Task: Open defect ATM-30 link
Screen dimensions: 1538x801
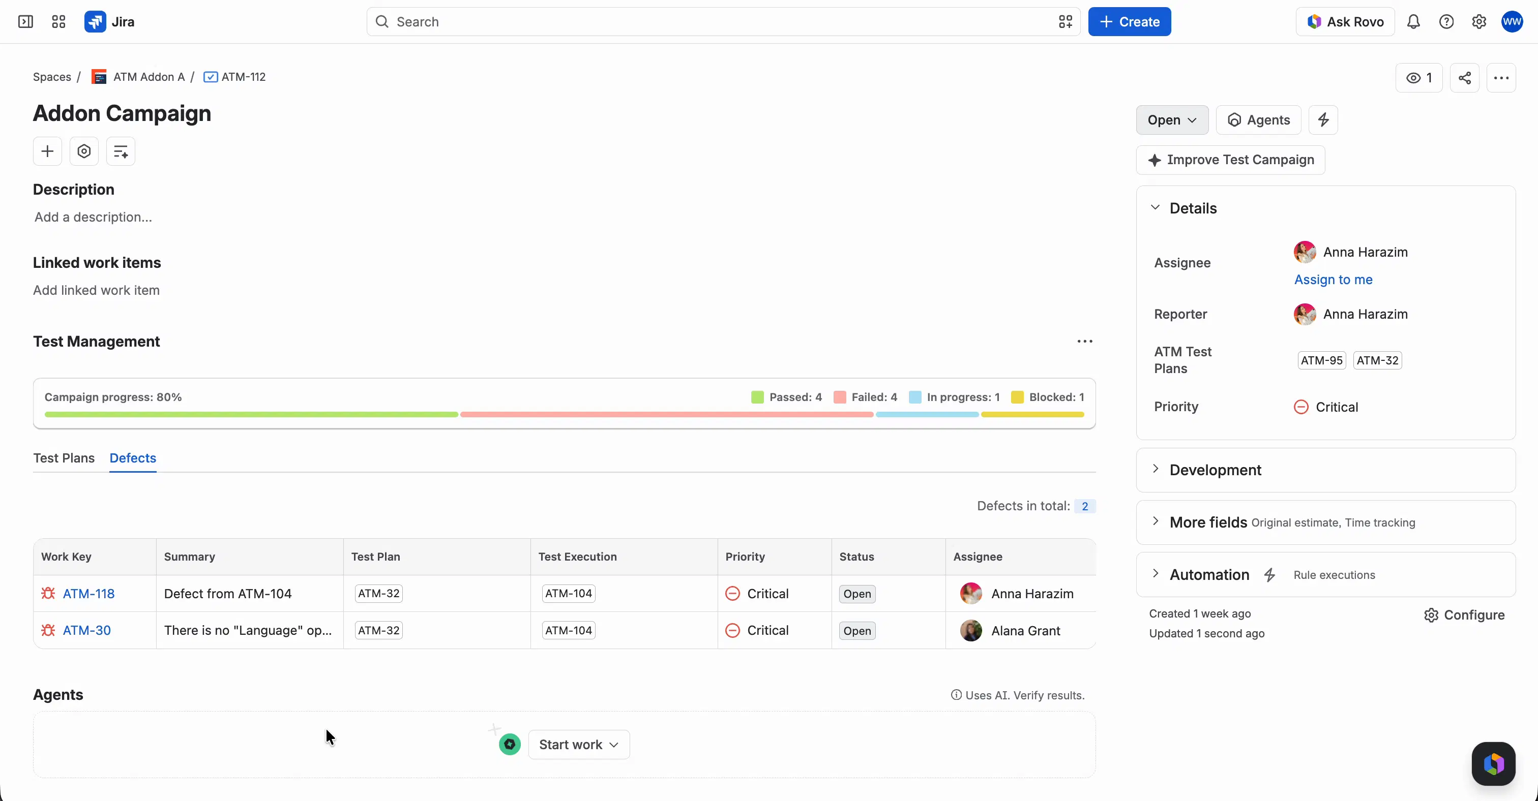Action: click(86, 630)
